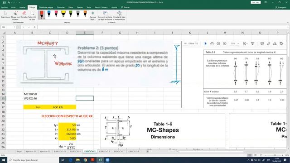Switch to sheet tab EJERCICIO 6
290x163 pixels.
[x=104, y=151]
